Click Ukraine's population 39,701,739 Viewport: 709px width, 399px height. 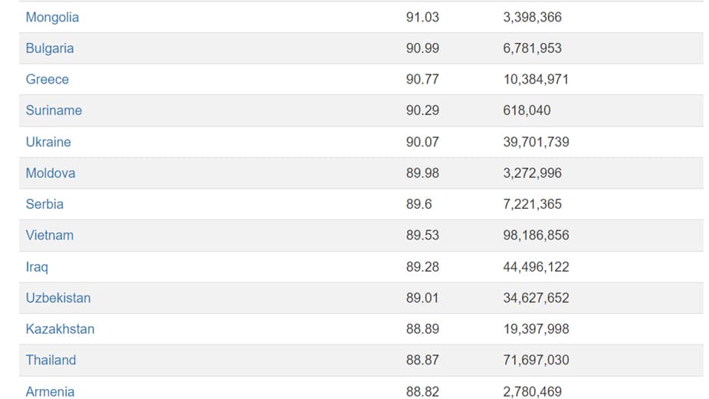(536, 142)
